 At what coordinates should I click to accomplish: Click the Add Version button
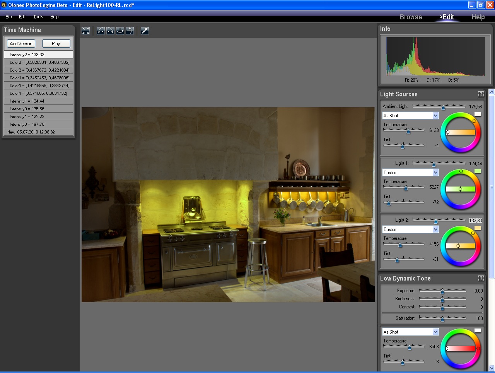[21, 43]
